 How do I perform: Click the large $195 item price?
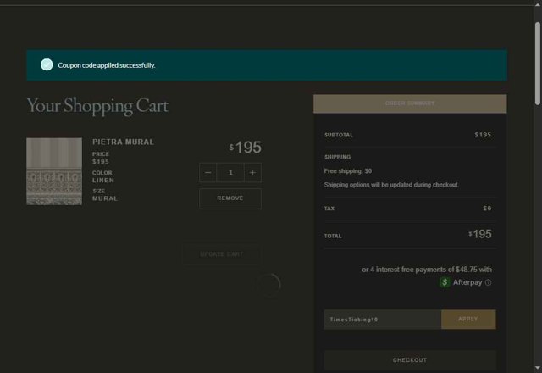point(245,148)
